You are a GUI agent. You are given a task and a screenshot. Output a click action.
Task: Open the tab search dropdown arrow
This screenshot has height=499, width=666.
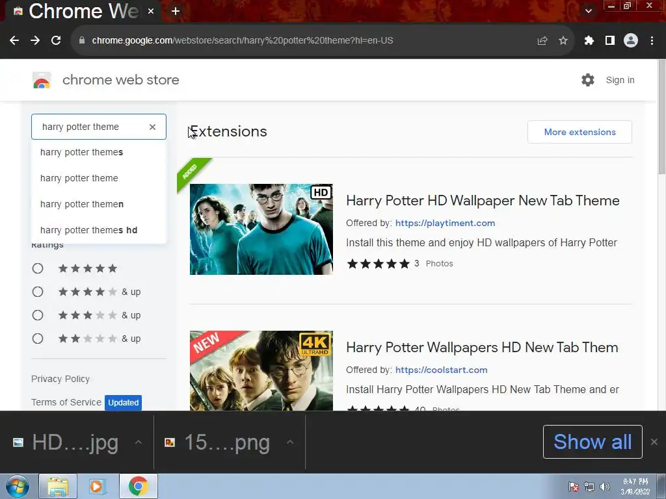click(x=588, y=11)
